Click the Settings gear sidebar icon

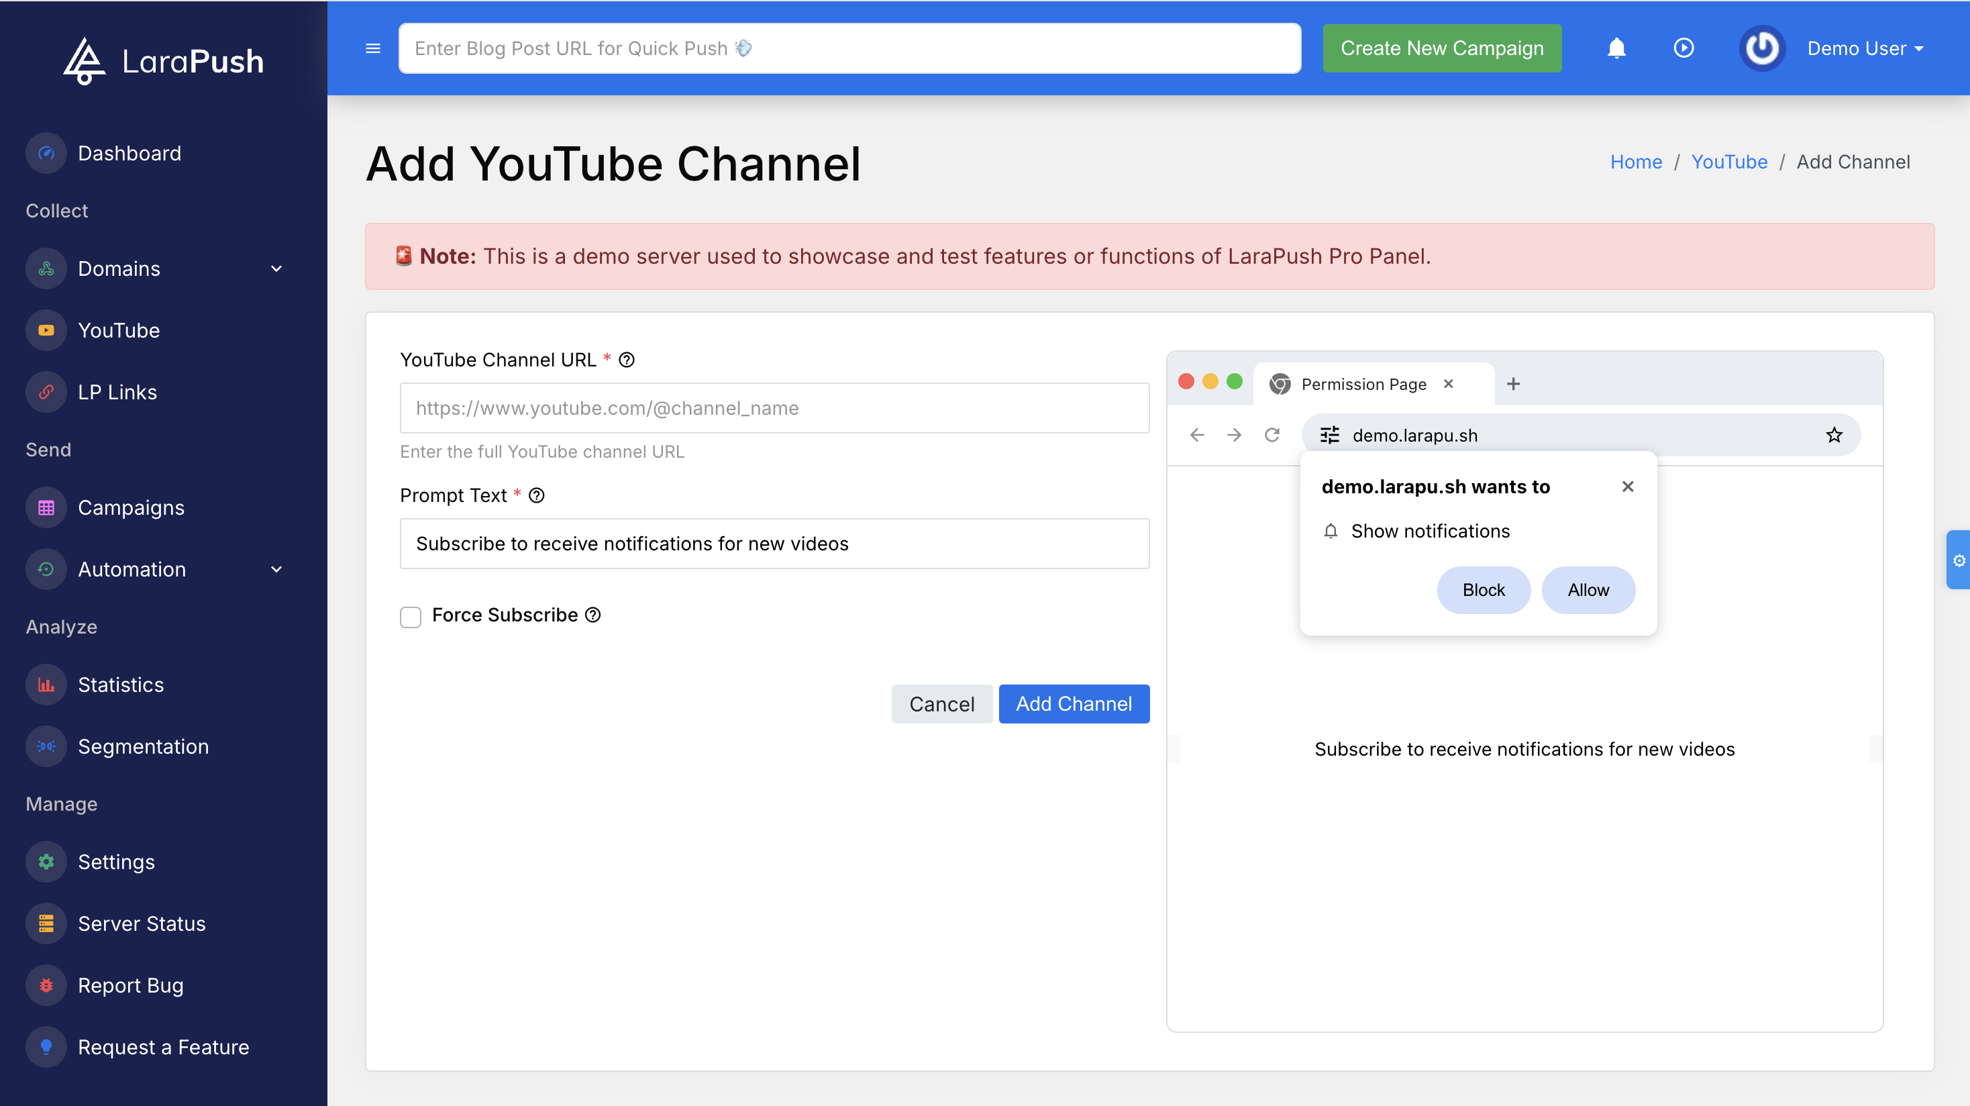[46, 862]
